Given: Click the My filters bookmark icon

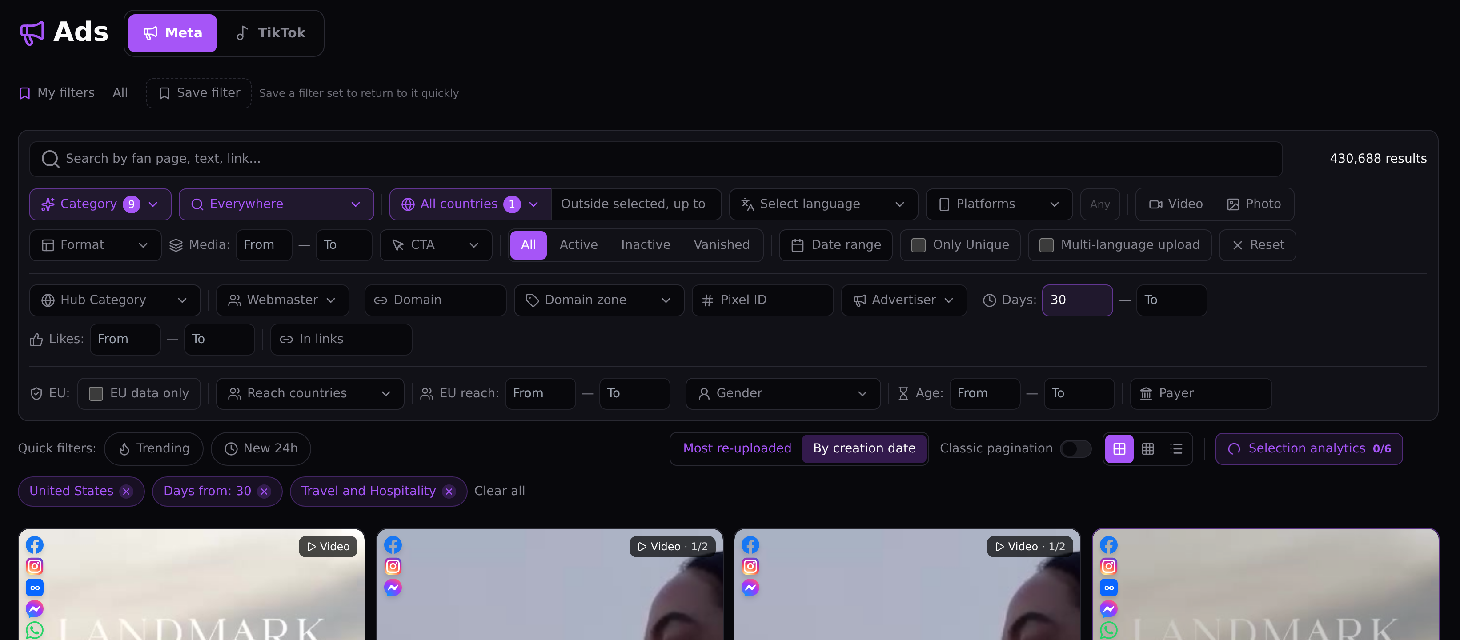Looking at the screenshot, I should [25, 93].
